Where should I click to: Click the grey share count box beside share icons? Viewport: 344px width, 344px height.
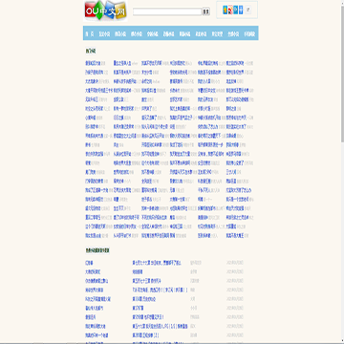(247, 10)
